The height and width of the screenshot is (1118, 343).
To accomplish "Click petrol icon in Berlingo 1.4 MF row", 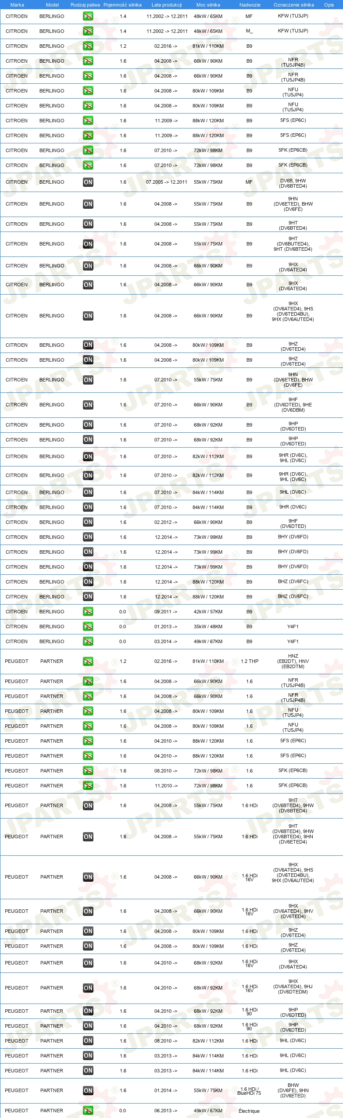I will [88, 16].
